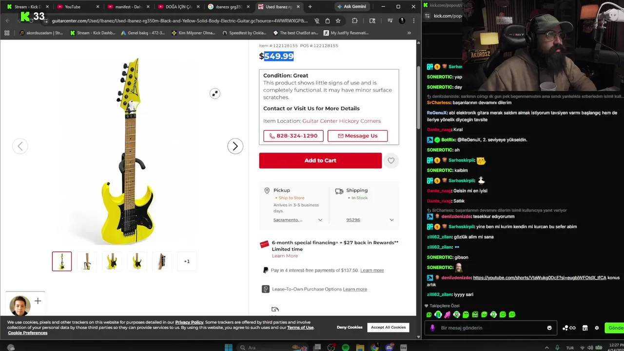Image resolution: width=624 pixels, height=351 pixels.
Task: Open The best ChatBot bookmark
Action: (295, 33)
